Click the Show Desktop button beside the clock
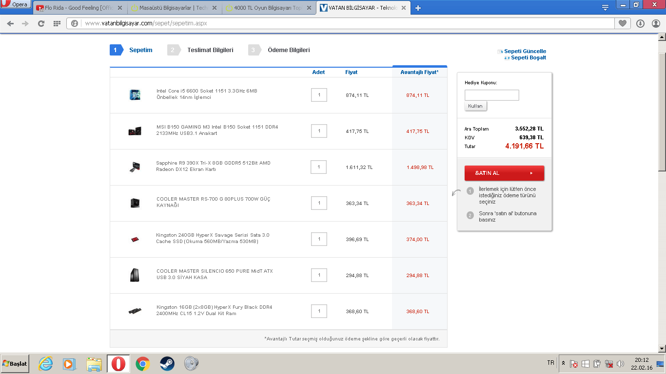Image resolution: width=666 pixels, height=374 pixels. point(661,363)
